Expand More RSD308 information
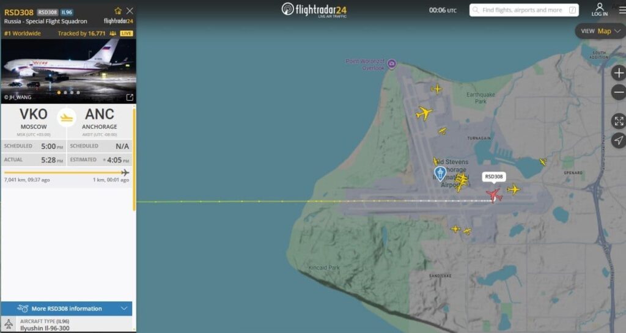 tap(67, 309)
